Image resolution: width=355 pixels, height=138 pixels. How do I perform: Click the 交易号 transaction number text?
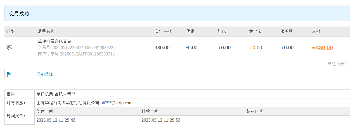tap(77, 48)
